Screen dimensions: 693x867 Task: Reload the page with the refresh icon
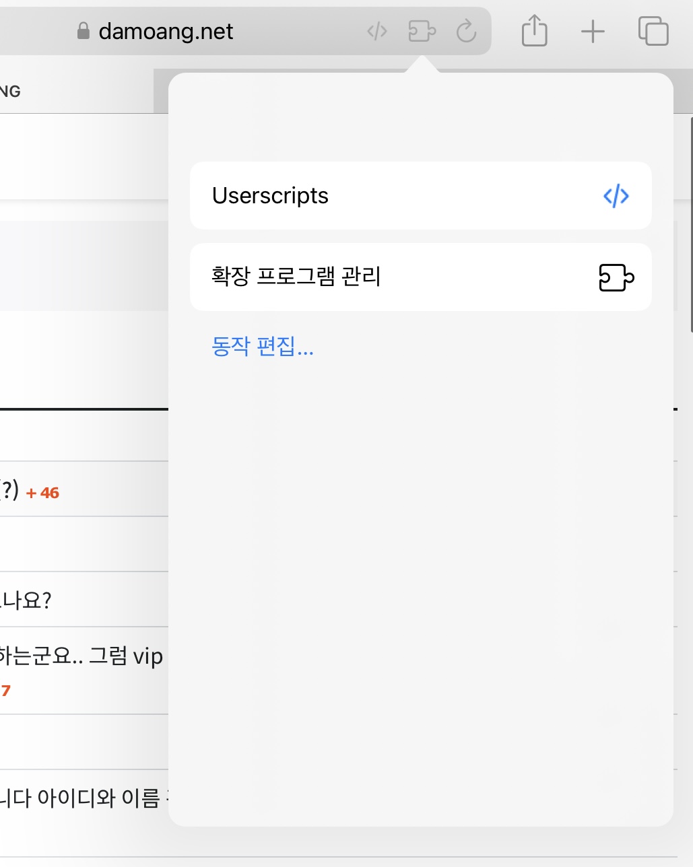tap(466, 31)
